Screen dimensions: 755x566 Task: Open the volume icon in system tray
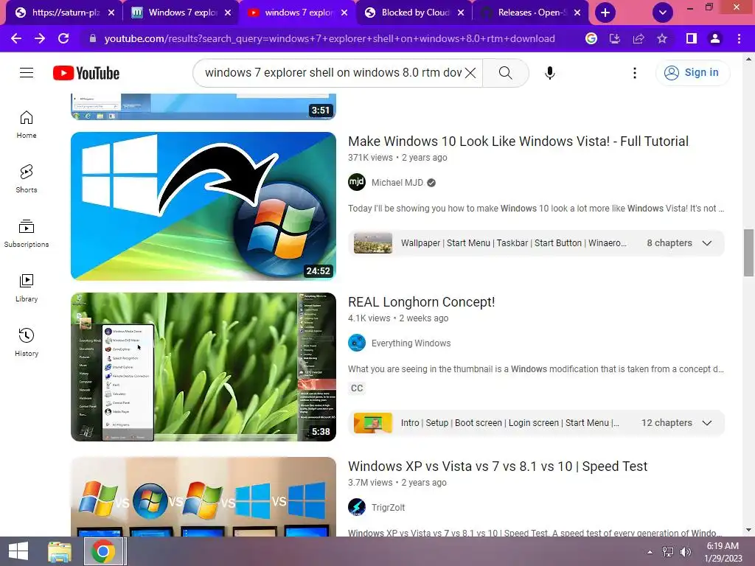686,552
